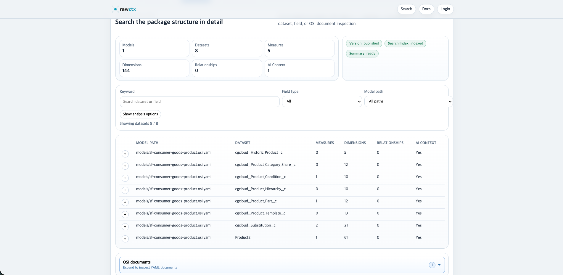This screenshot has width=563, height=275.
Task: Click the Version published status badge
Action: [x=364, y=44]
